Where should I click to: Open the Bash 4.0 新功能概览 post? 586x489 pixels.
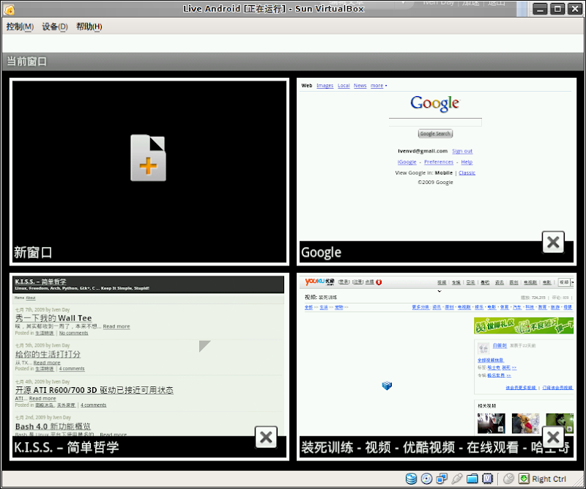[53, 427]
